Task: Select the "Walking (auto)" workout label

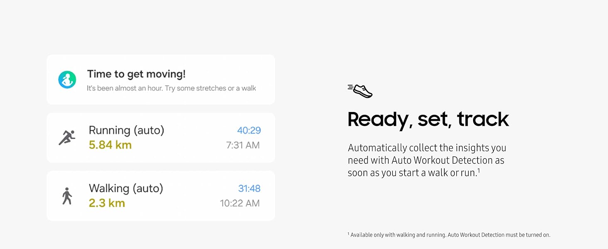Action: 126,188
